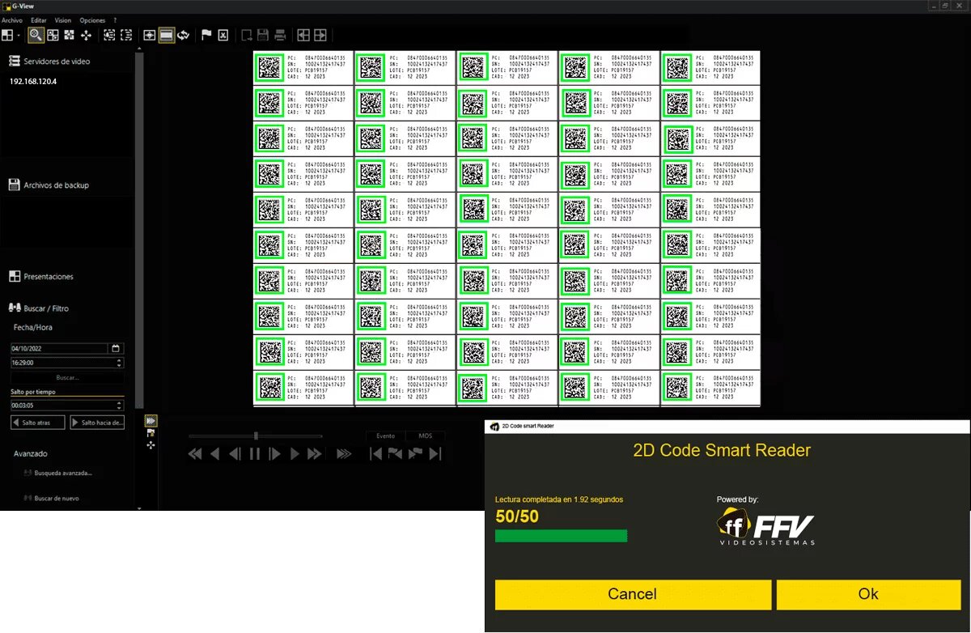Expand the layout selector dropdown arrow
971x633 pixels.
19,36
